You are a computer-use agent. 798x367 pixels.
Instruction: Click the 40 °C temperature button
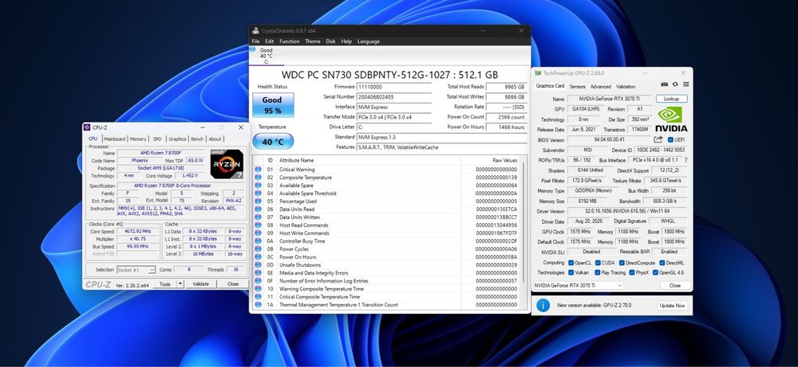(273, 142)
